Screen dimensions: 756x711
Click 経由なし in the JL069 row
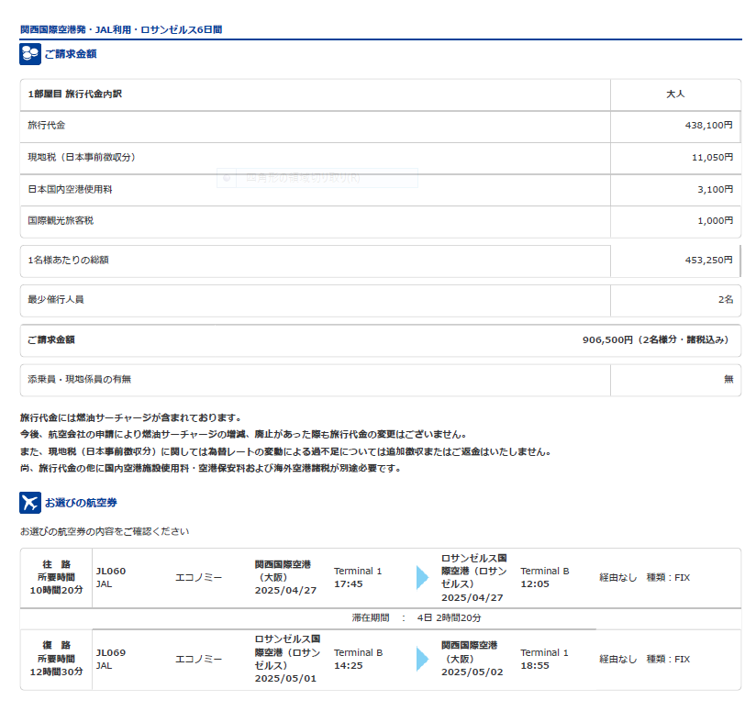point(618,659)
